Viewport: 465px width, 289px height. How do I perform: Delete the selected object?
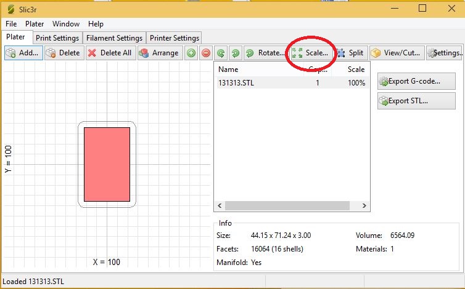63,53
